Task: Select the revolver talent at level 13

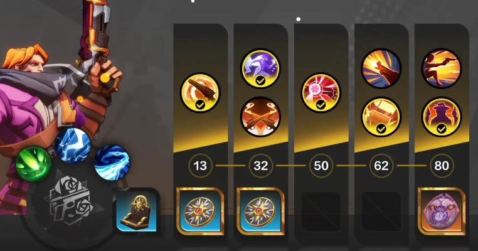Action: click(200, 92)
